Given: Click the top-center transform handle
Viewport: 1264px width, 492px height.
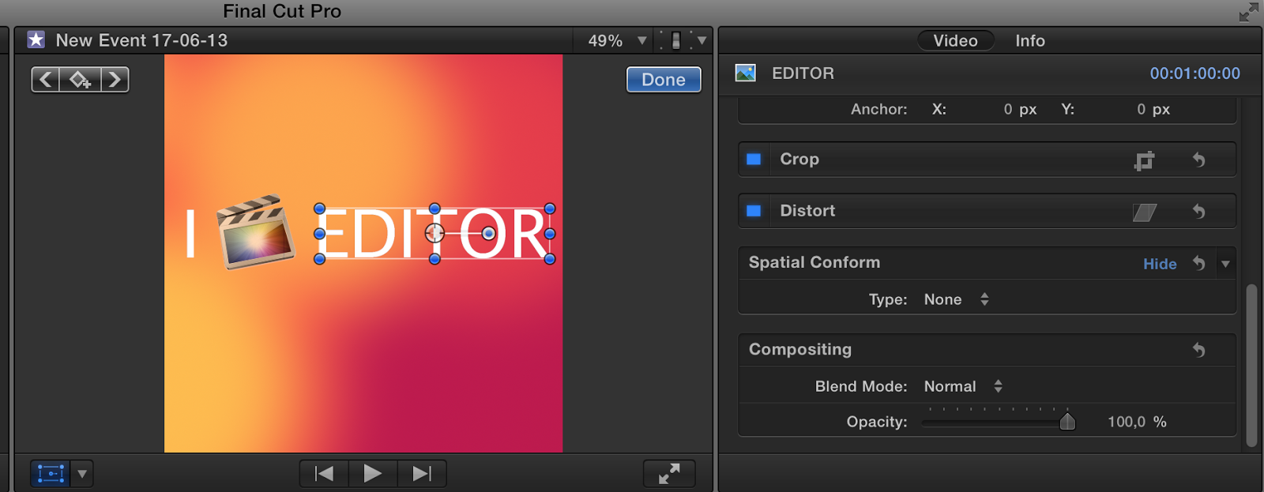Looking at the screenshot, I should [434, 208].
